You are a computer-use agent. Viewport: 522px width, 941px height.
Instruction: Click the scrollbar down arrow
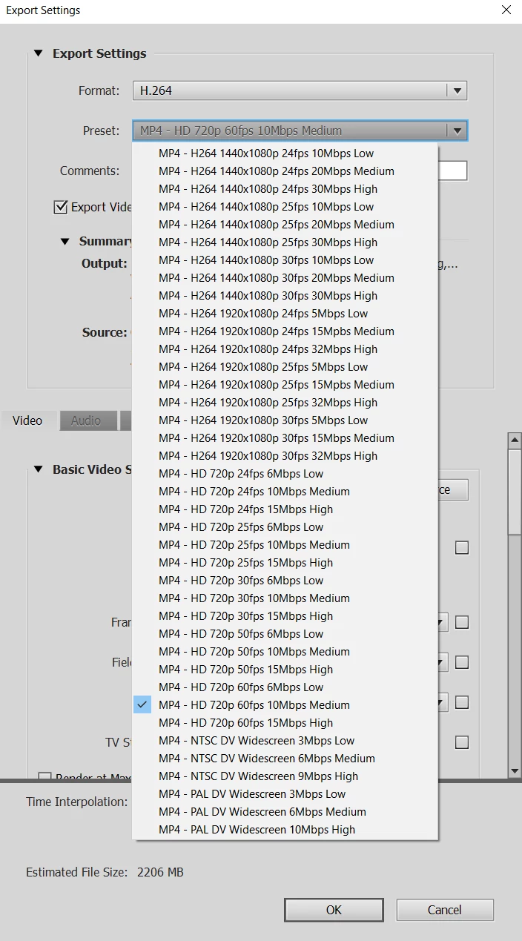(515, 771)
